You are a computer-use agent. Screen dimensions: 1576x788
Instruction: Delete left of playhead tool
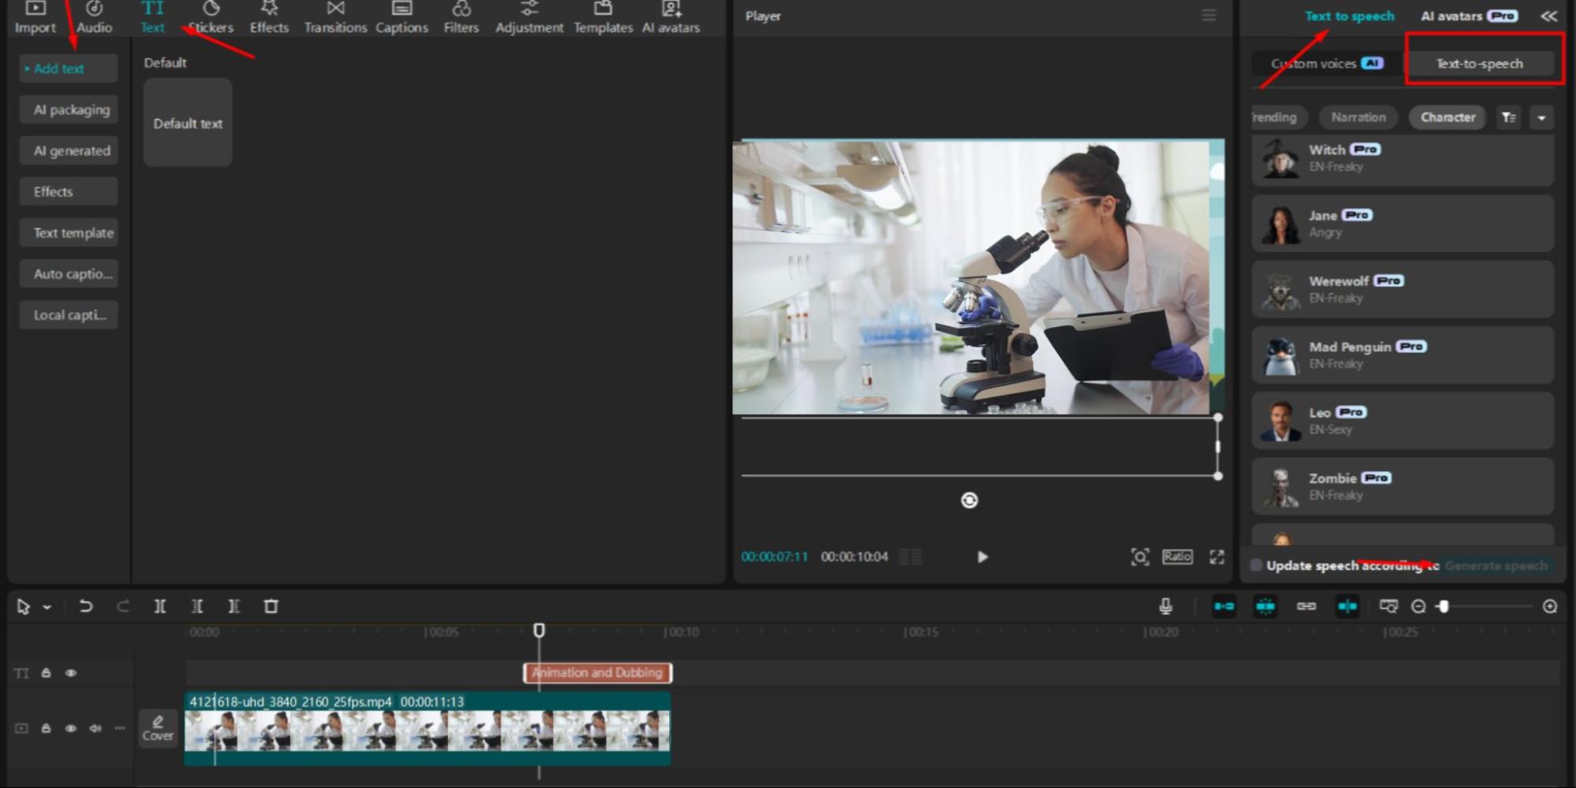click(x=197, y=606)
